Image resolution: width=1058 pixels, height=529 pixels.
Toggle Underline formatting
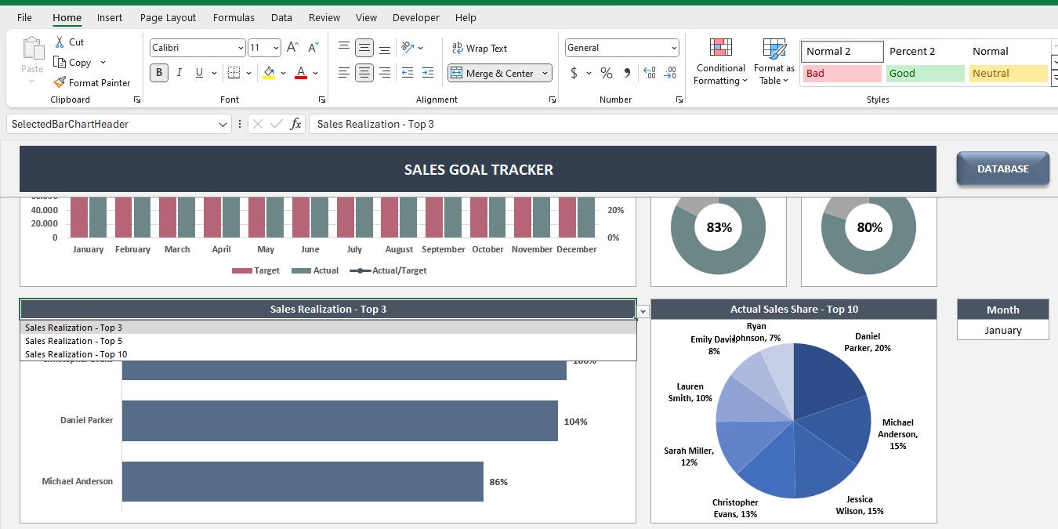(199, 72)
